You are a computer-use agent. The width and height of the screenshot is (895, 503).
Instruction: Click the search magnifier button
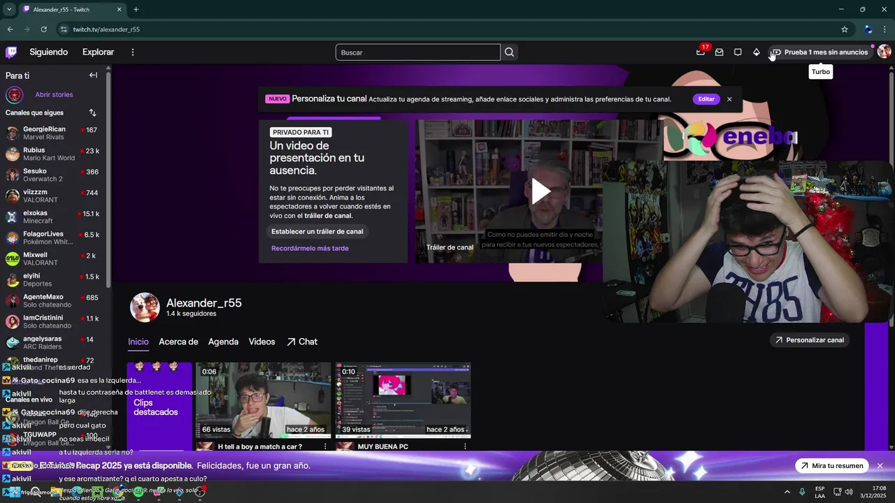(x=509, y=52)
